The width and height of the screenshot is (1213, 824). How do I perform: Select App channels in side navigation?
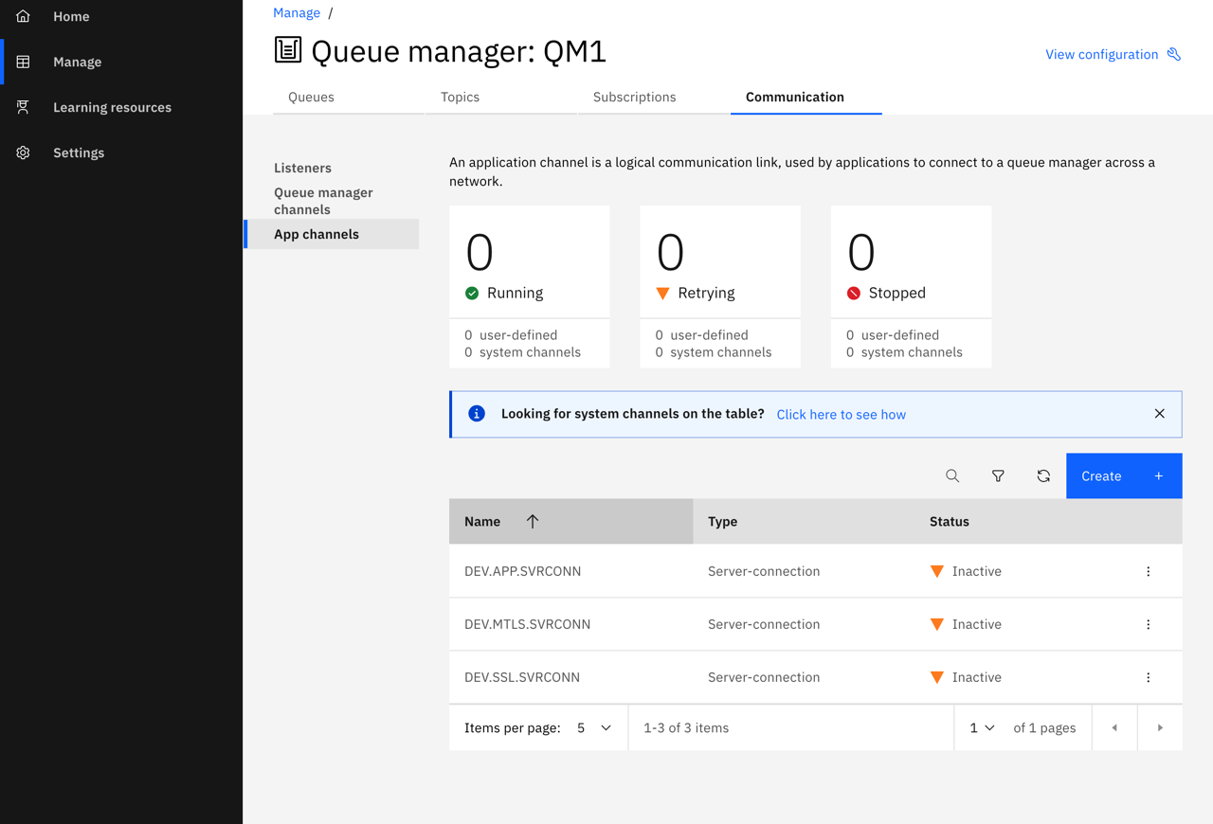pos(333,234)
